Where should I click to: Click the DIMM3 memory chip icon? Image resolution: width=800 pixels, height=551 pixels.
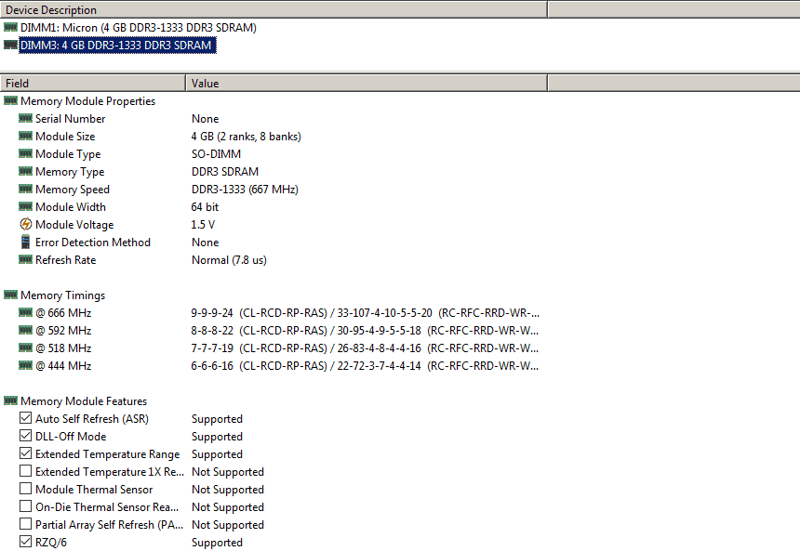[10, 45]
